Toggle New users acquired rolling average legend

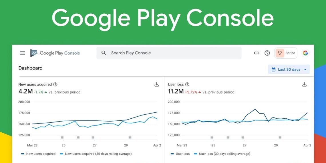click(x=96, y=154)
